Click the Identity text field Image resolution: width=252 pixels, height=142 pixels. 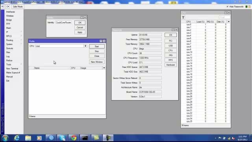point(63,22)
